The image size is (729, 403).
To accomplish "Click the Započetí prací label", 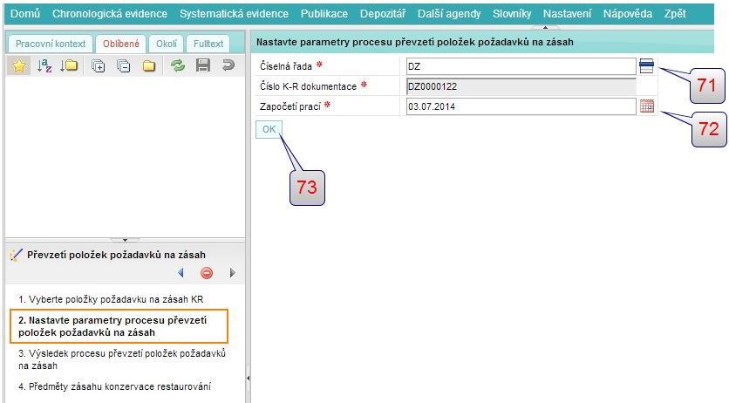I will click(290, 106).
